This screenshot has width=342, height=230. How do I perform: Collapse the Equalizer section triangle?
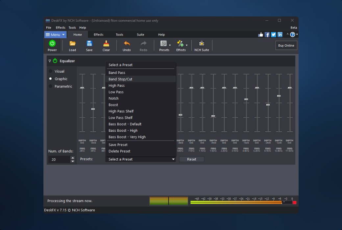[50, 60]
